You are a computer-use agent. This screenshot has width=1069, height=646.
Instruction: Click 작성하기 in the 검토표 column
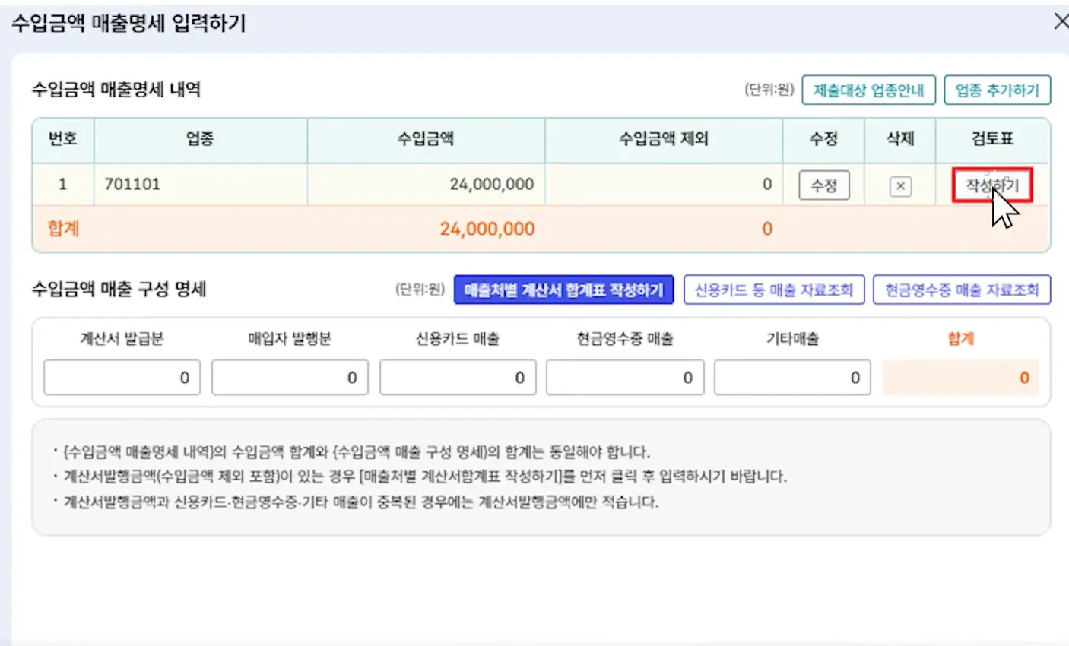tap(991, 185)
